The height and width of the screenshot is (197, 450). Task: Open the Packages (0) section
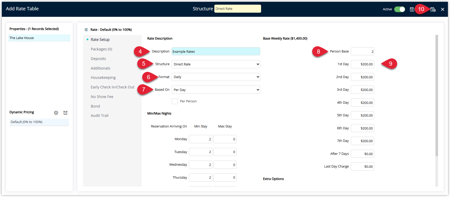click(x=101, y=49)
